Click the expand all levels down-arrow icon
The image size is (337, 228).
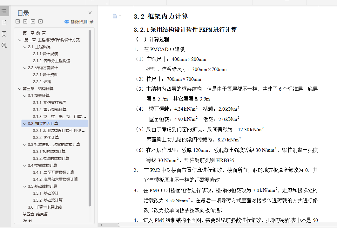[x=17, y=22]
